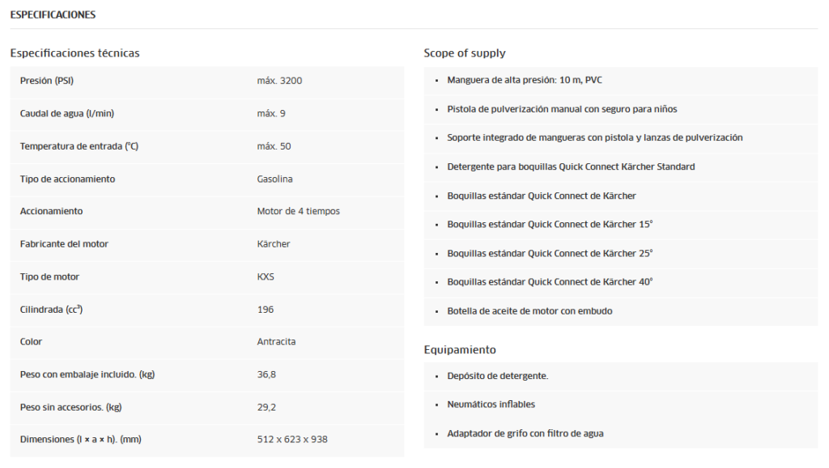Image resolution: width=829 pixels, height=468 pixels.
Task: Select the KXS motor type value
Action: 266,276
